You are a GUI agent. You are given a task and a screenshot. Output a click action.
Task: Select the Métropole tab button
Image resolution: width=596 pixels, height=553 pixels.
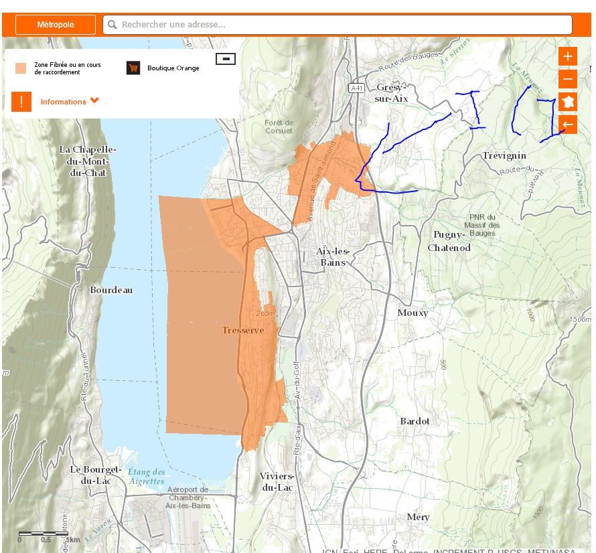56,25
